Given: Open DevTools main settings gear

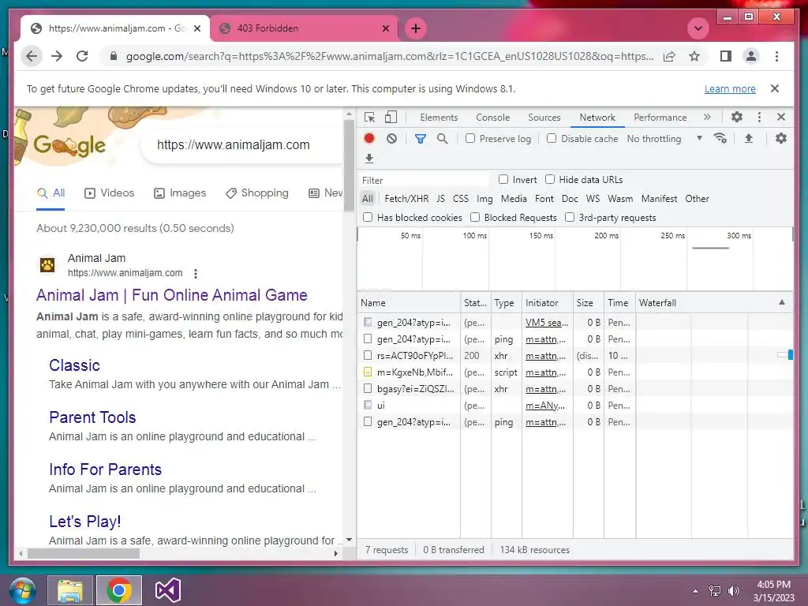Looking at the screenshot, I should pyautogui.click(x=737, y=118).
